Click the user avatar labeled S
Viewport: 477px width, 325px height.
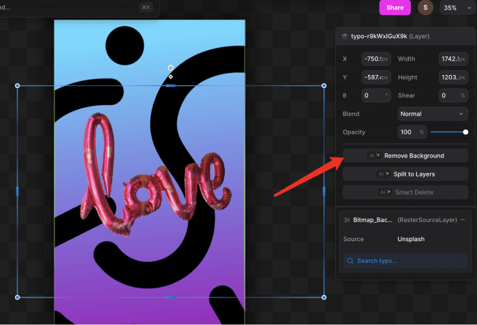pos(425,7)
